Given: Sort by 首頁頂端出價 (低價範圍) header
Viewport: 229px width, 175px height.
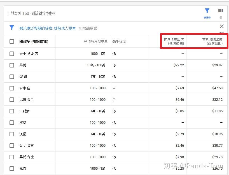Looking at the screenshot, I should coord(174,41).
